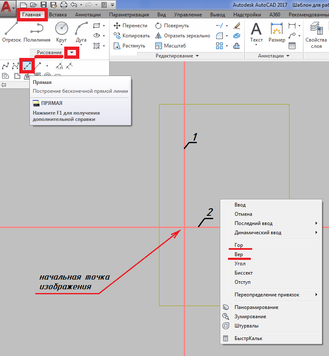Activate the Прямая infinite line tool
The height and width of the screenshot is (356, 329).
click(27, 65)
